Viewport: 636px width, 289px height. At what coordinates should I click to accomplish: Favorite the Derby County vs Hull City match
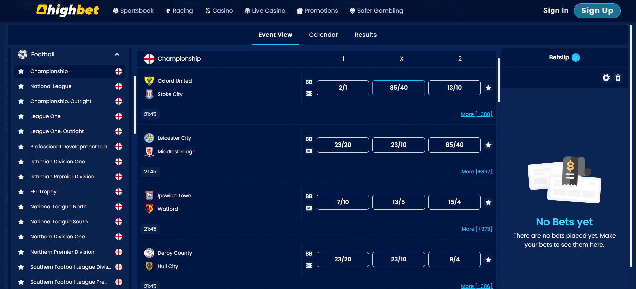488,260
